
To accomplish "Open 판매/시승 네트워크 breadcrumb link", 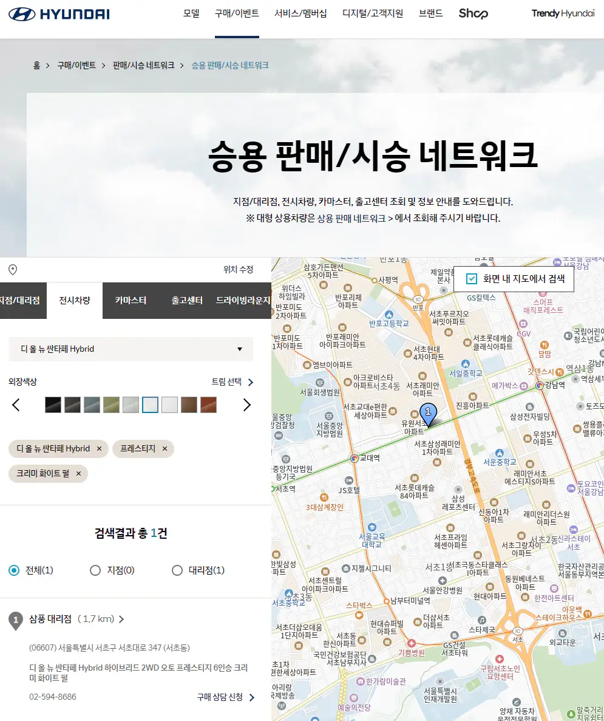I will tap(143, 65).
